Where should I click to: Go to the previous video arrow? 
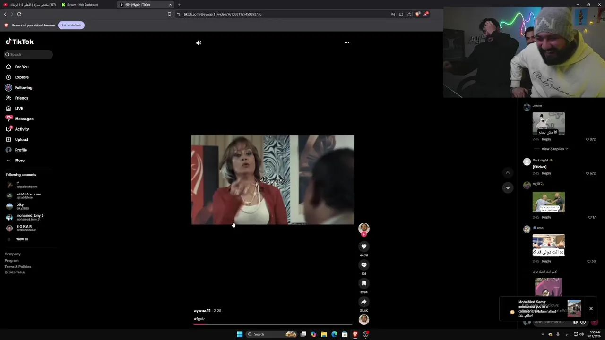tap(508, 173)
